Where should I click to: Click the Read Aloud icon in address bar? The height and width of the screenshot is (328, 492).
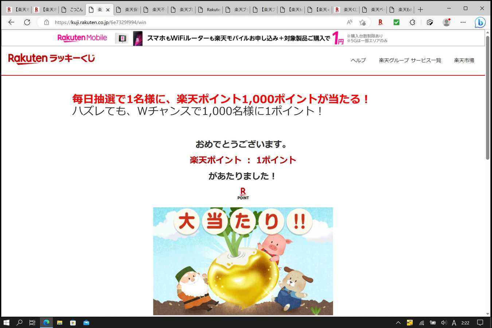tap(349, 22)
